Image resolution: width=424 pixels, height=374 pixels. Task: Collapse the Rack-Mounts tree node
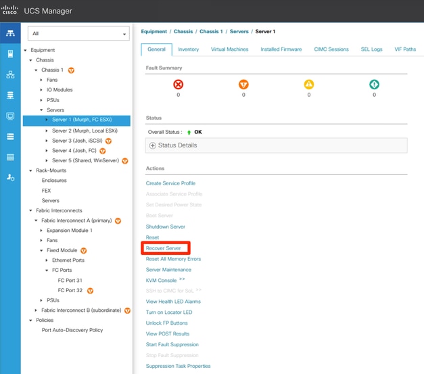[x=30, y=170]
